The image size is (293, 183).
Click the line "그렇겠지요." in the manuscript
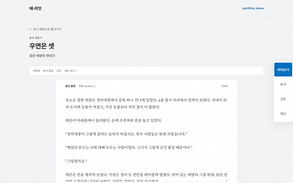(x=76, y=161)
